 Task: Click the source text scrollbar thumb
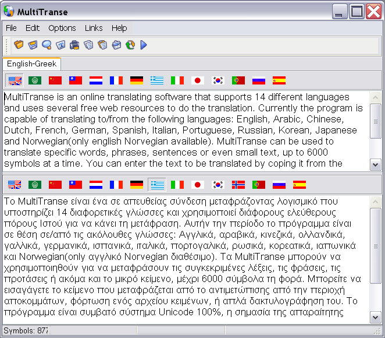point(376,121)
